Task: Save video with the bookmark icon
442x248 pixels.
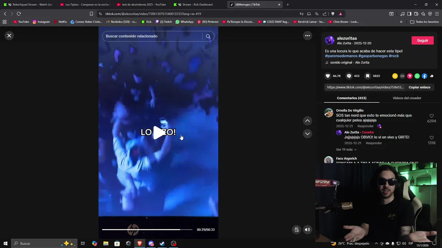Action: point(368,76)
